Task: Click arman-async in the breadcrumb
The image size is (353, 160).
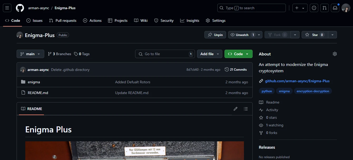Action: pos(38,8)
